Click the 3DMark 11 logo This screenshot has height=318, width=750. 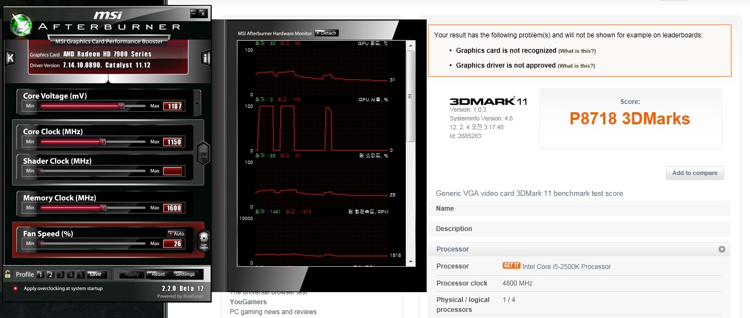(x=488, y=101)
